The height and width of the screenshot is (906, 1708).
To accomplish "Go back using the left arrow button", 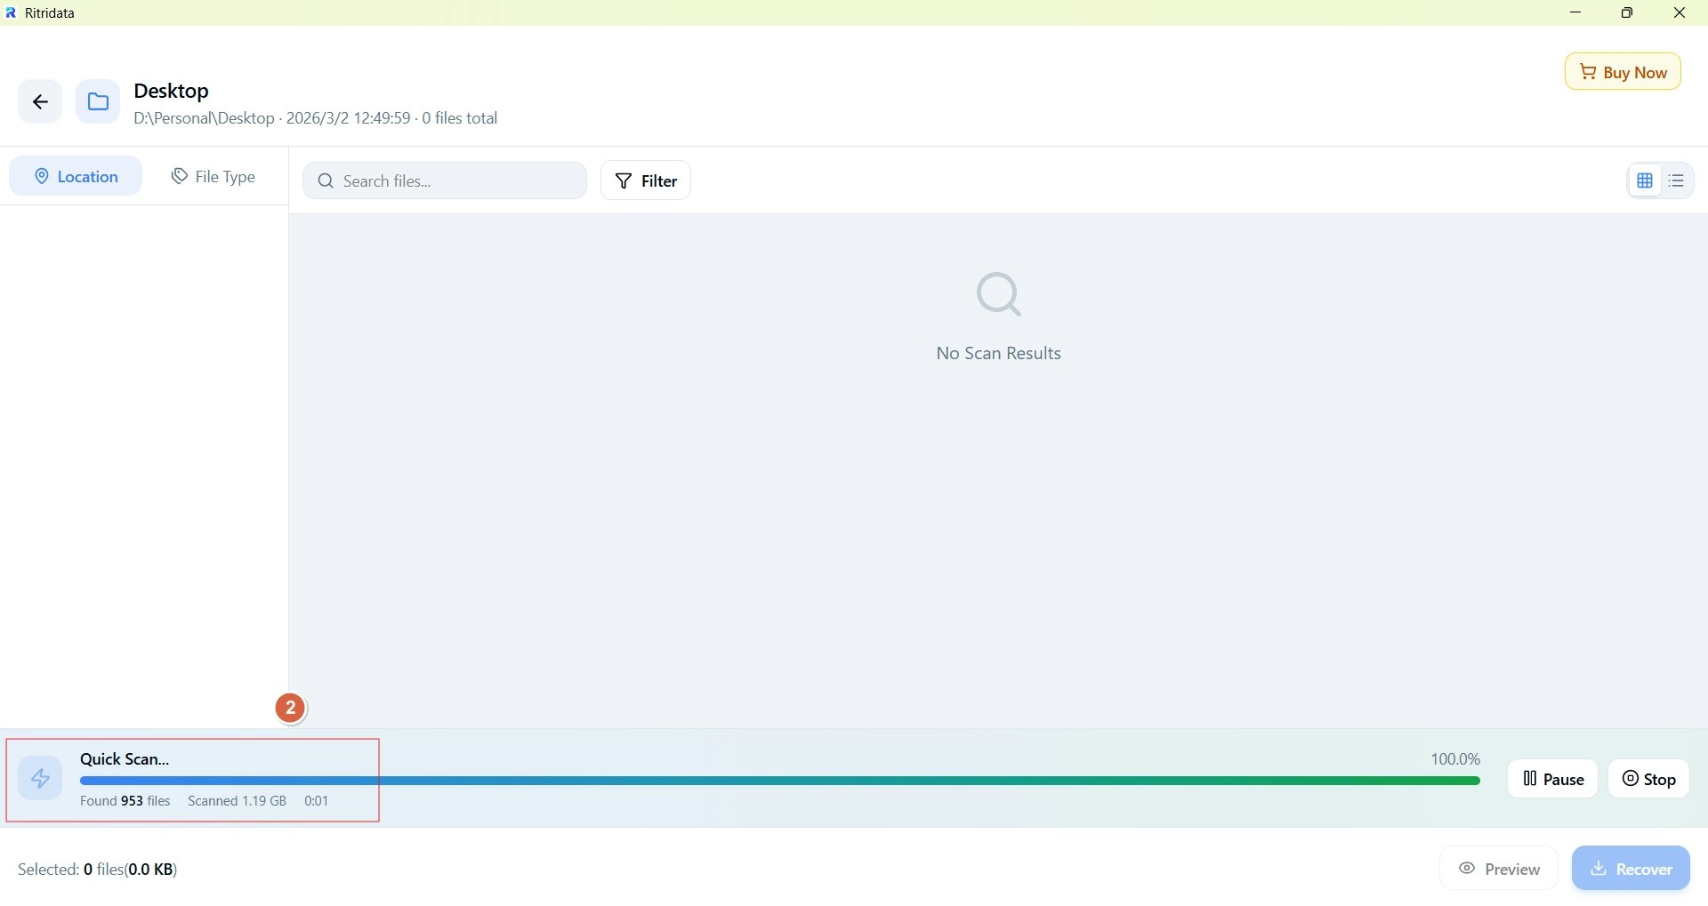I will [x=40, y=102].
